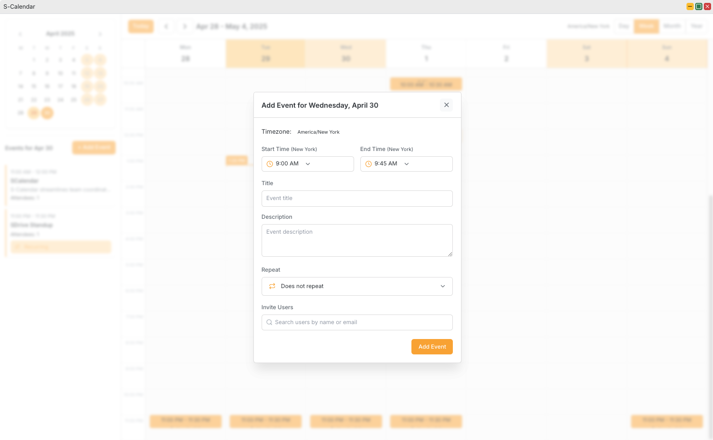The height and width of the screenshot is (440, 713).
Task: Click the repeat arrows icon
Action: (x=272, y=286)
